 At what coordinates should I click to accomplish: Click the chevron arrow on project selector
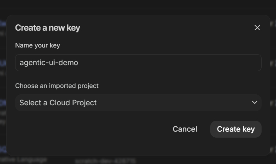click(x=255, y=103)
